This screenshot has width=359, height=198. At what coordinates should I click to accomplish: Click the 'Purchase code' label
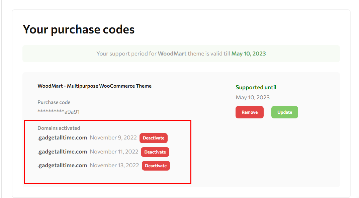pos(54,102)
